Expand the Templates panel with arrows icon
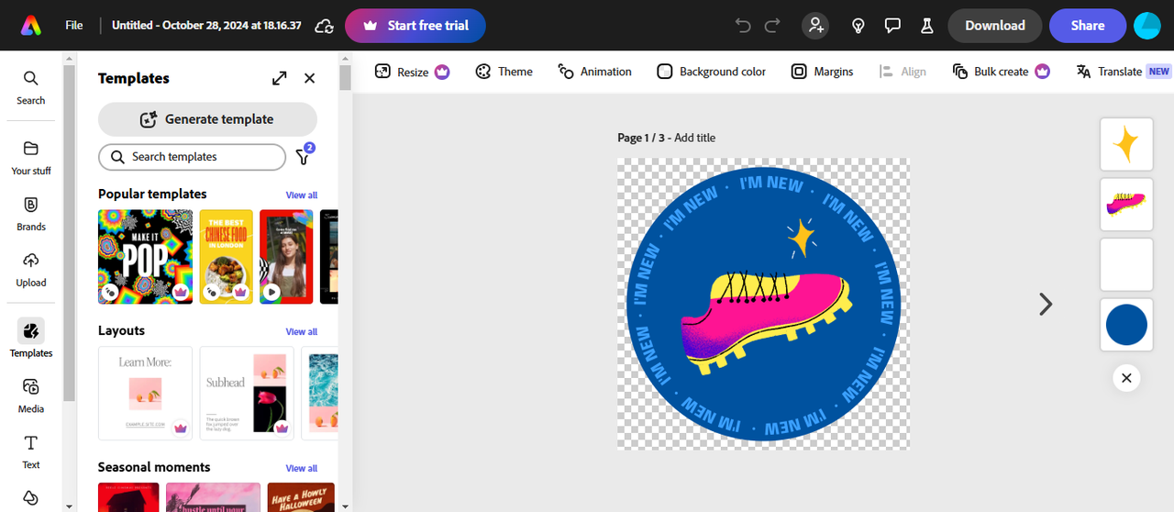Image resolution: width=1174 pixels, height=512 pixels. point(280,78)
